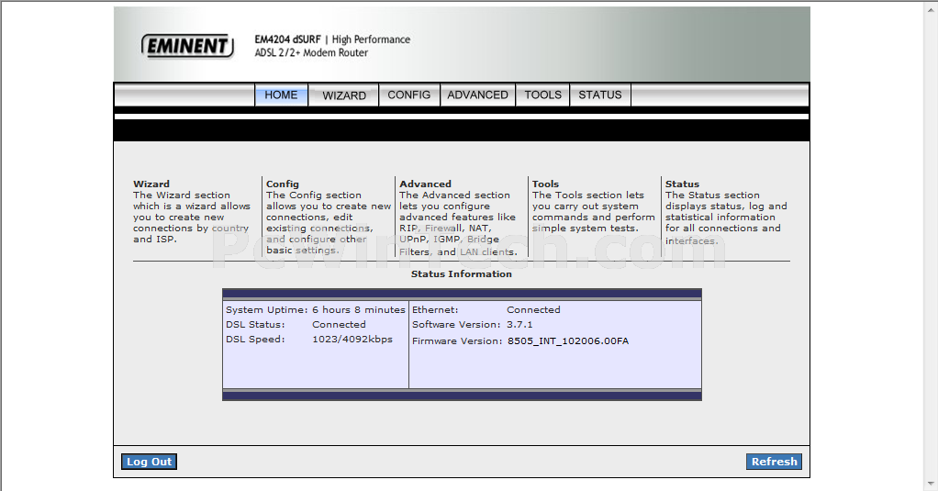Click the Eminent logo

187,46
